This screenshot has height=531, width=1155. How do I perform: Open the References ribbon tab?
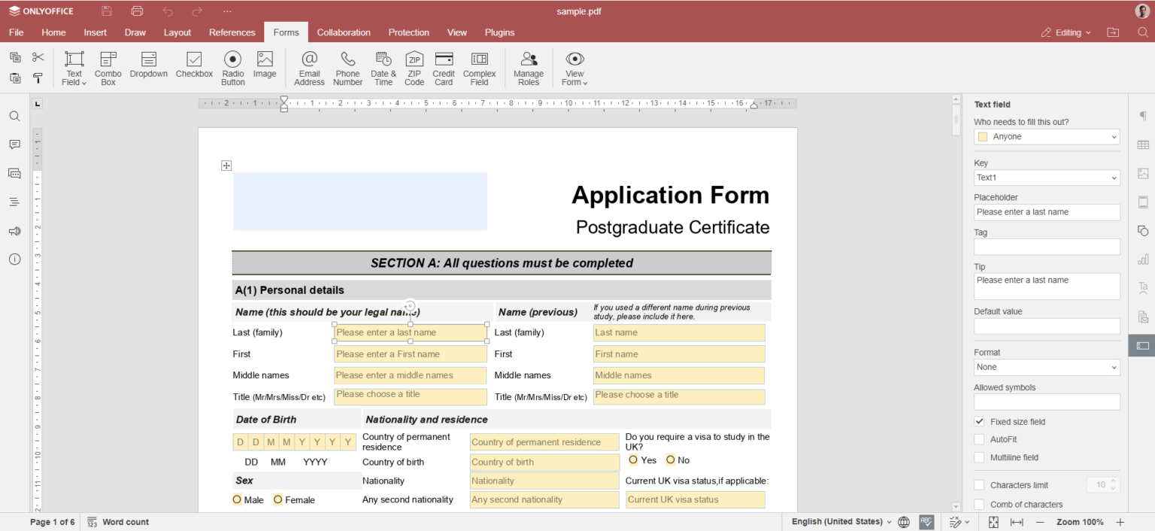pos(232,32)
